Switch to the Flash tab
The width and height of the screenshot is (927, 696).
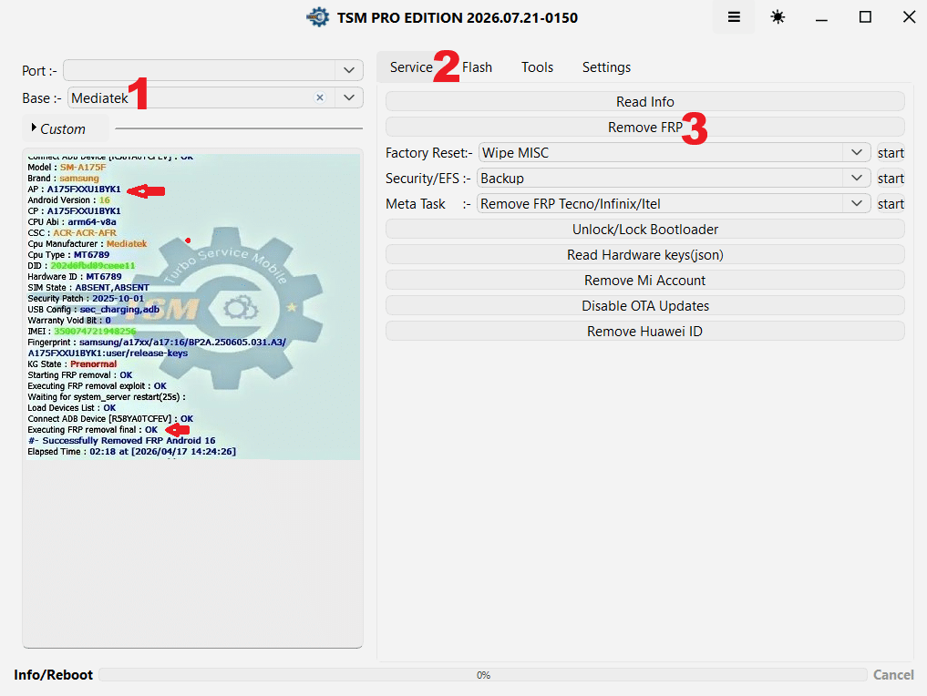coord(477,67)
